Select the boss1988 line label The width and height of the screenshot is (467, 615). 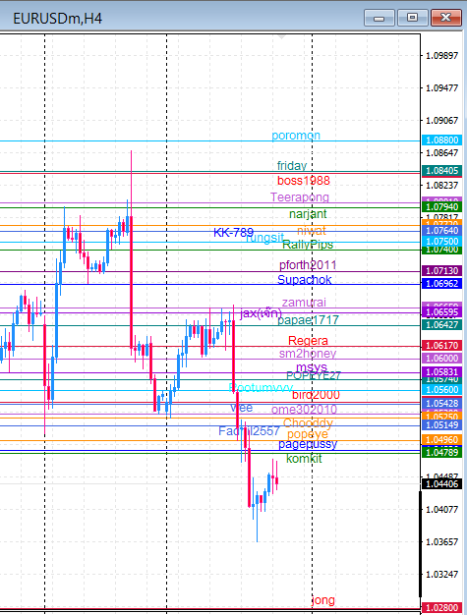(304, 181)
